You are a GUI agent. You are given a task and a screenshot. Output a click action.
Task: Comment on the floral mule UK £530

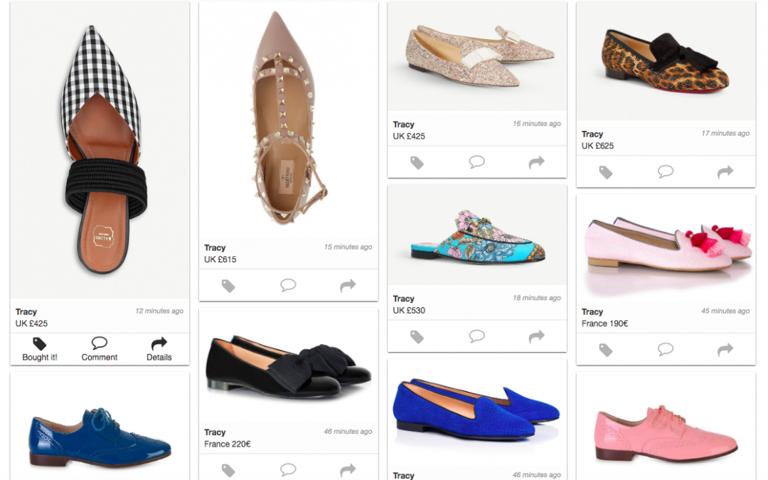coord(477,336)
